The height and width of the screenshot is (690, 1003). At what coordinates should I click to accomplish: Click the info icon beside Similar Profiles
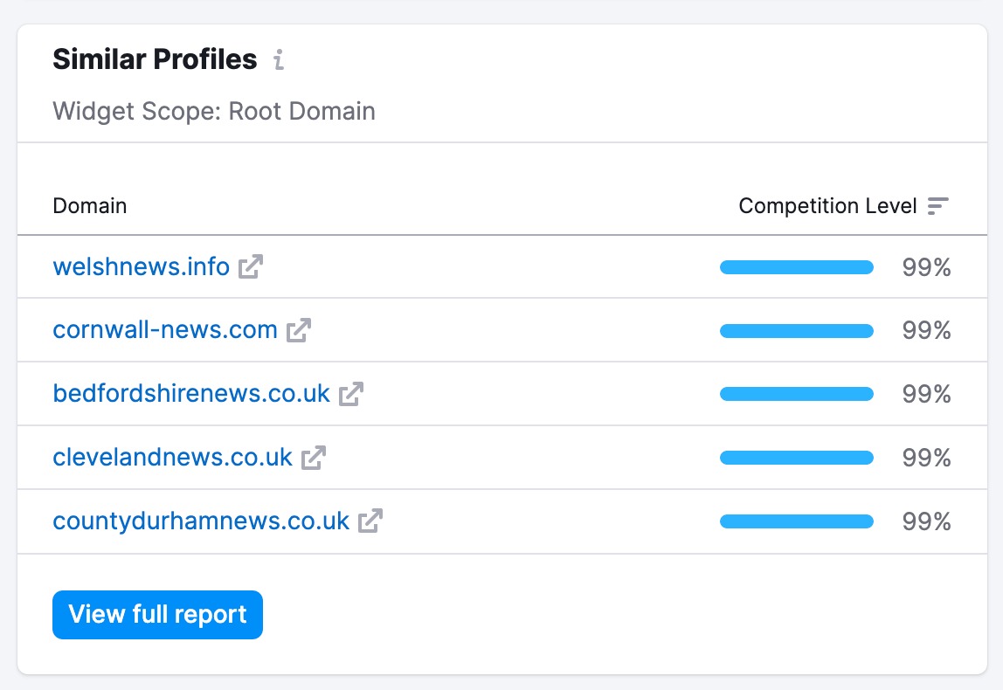tap(279, 60)
